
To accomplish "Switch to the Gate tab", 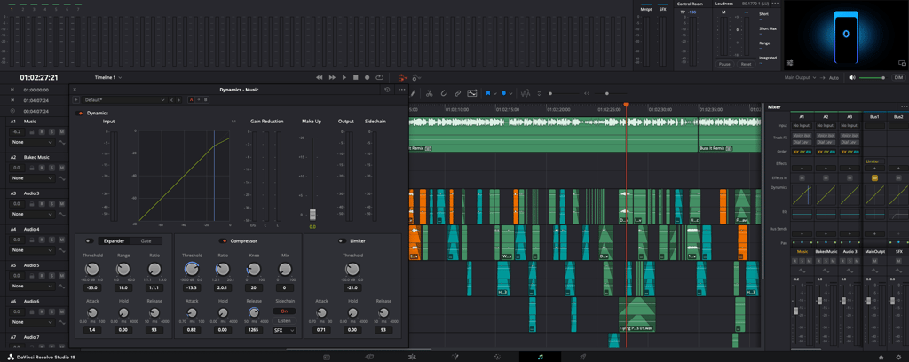I will point(146,240).
